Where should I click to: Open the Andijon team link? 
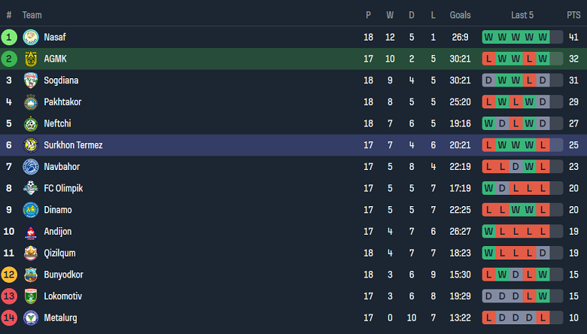(57, 232)
